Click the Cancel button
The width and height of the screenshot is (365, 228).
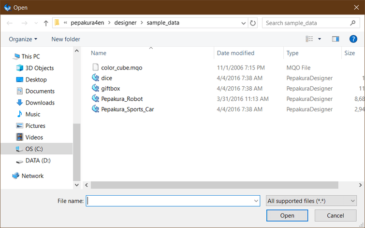pyautogui.click(x=335, y=215)
